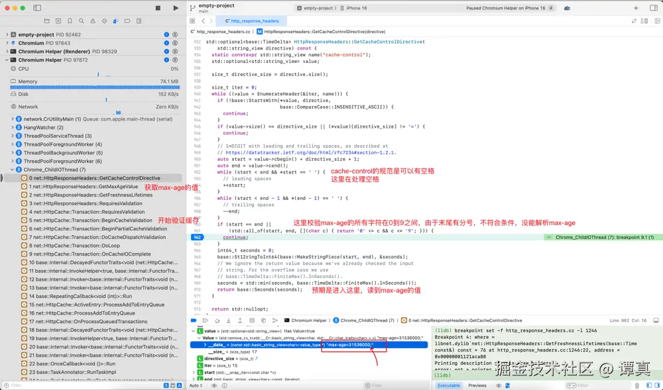Screen dimensions: 663x390
Task: Expand the HangWatcher (2) thread
Action: (13, 128)
